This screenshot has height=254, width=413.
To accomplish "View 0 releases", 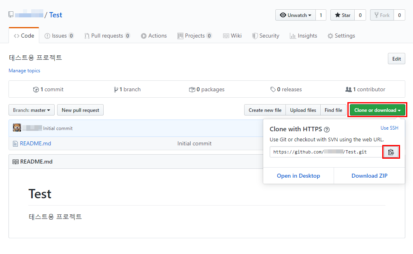I will pos(286,90).
